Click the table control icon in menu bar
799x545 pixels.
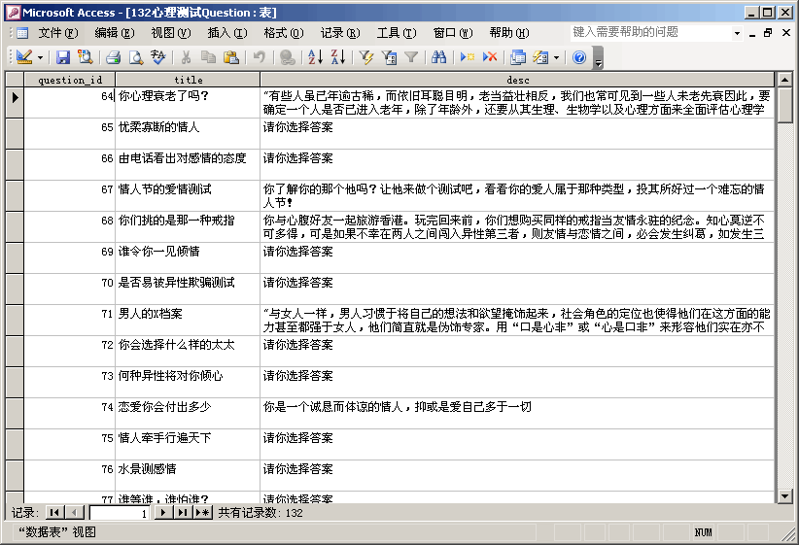(x=22, y=33)
